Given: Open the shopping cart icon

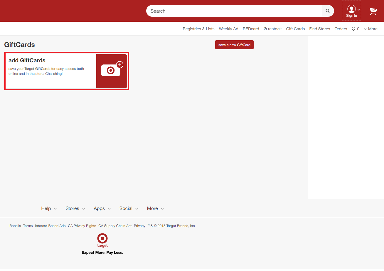Looking at the screenshot, I should pos(373,11).
